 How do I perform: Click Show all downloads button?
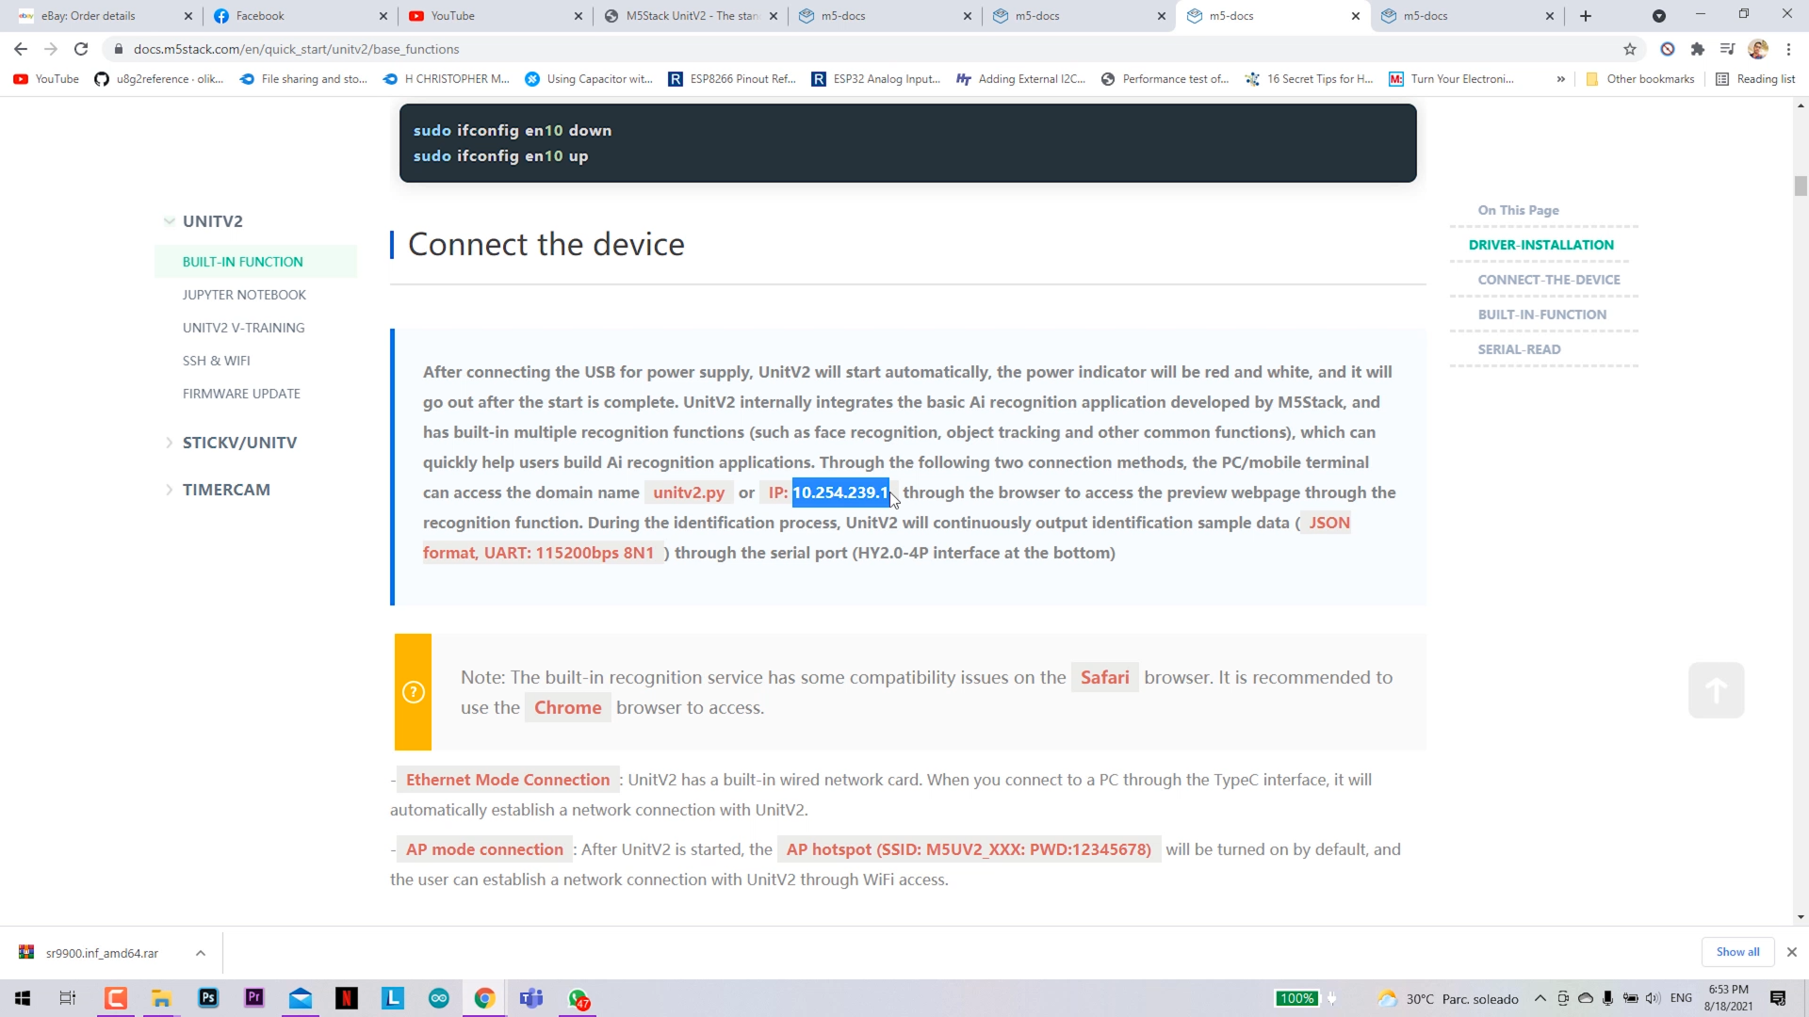pos(1736,952)
